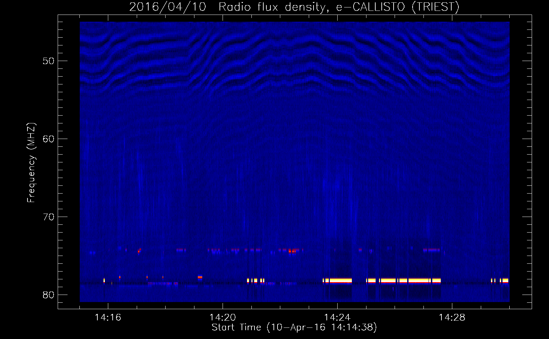The image size is (549, 339).
Task: Click the 14:16 time tick label
Action: coord(108,318)
